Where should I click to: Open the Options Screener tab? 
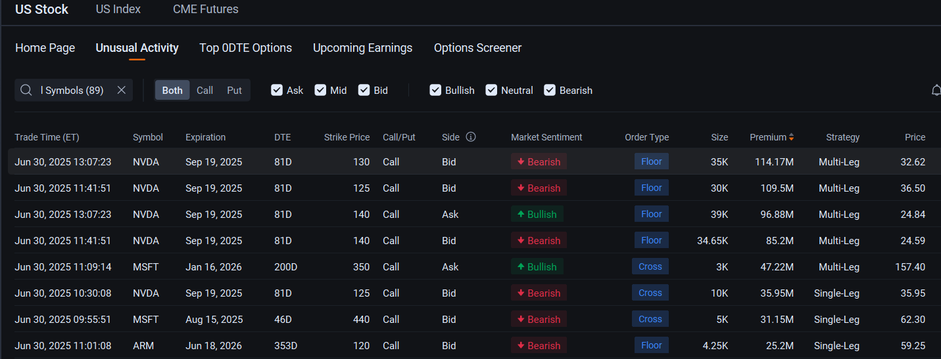click(x=477, y=48)
